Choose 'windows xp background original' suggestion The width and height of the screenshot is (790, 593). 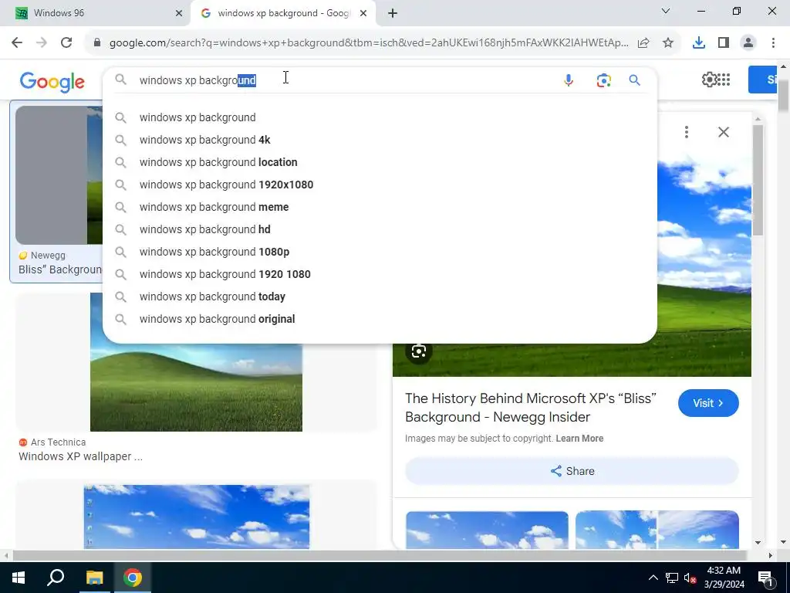pos(380,319)
